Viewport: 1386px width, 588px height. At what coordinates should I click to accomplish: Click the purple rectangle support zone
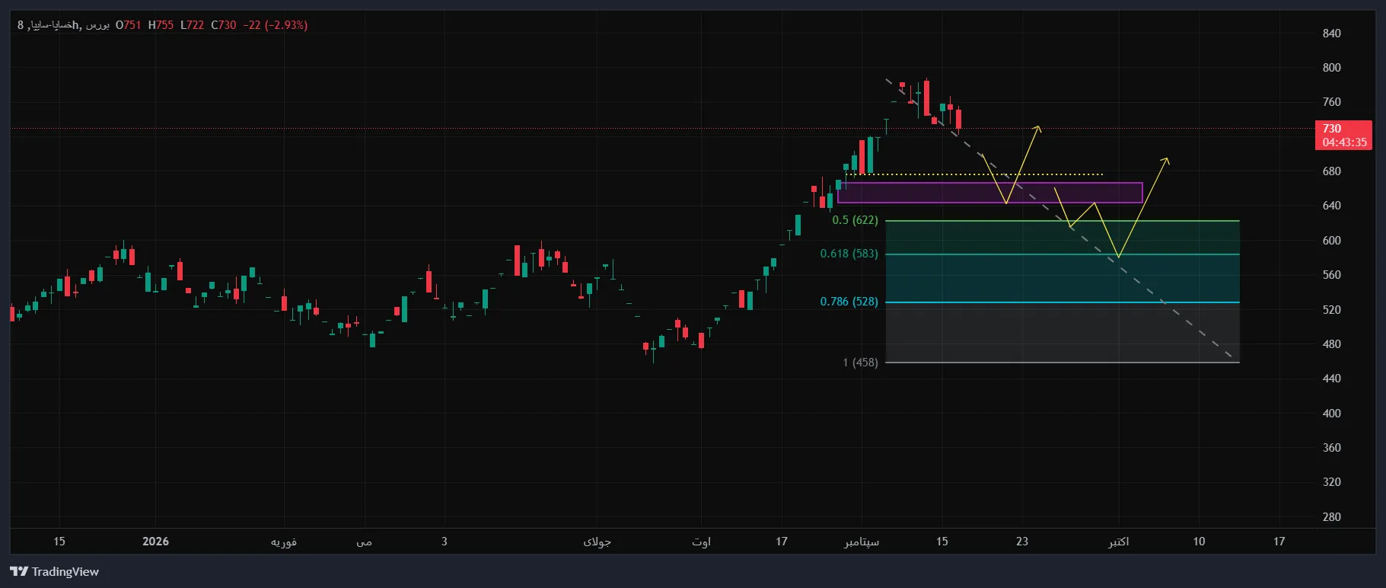[x=989, y=193]
